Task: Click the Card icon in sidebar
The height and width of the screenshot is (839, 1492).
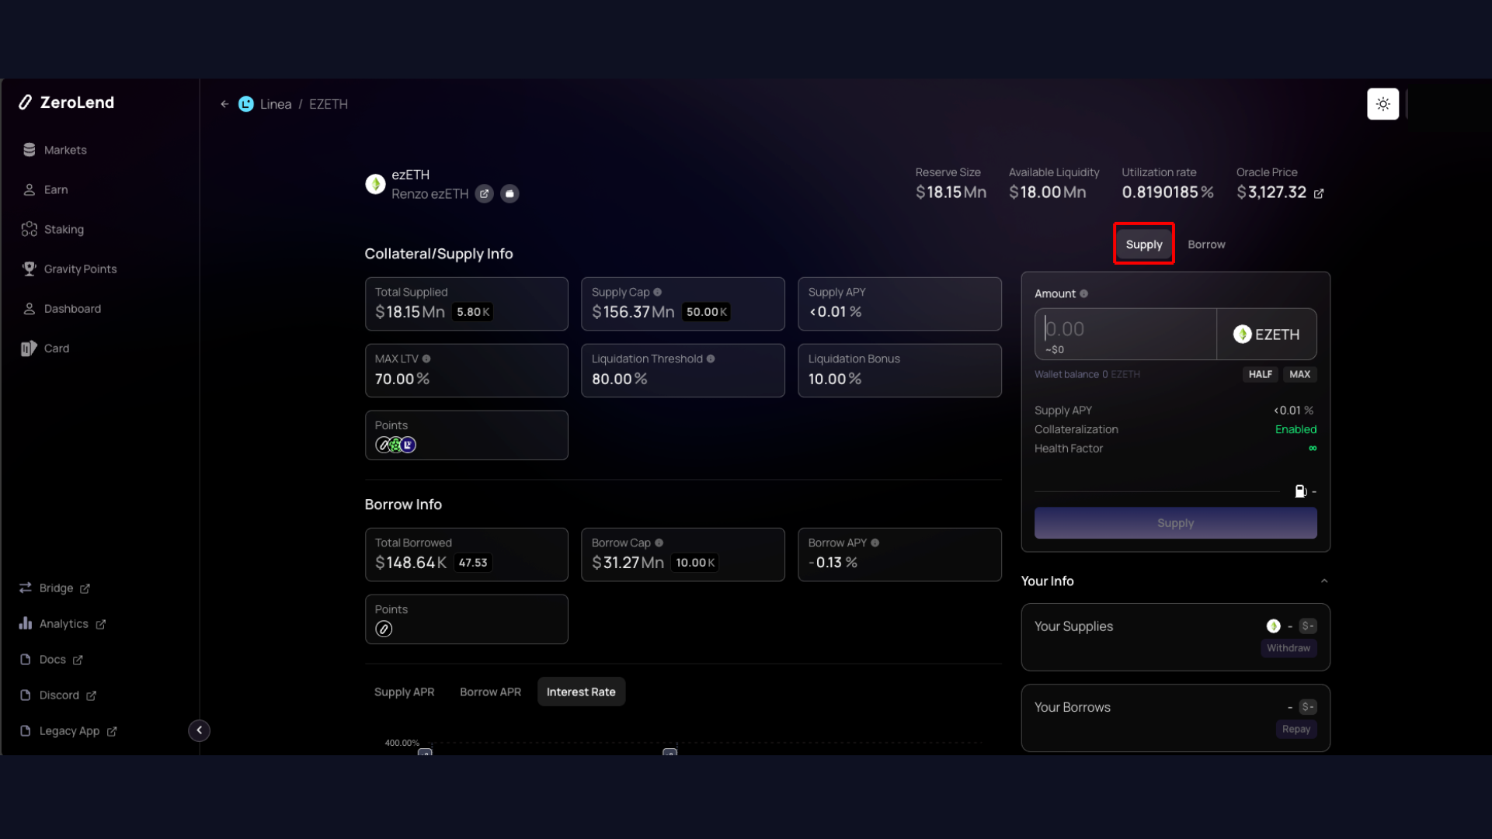Action: point(29,348)
